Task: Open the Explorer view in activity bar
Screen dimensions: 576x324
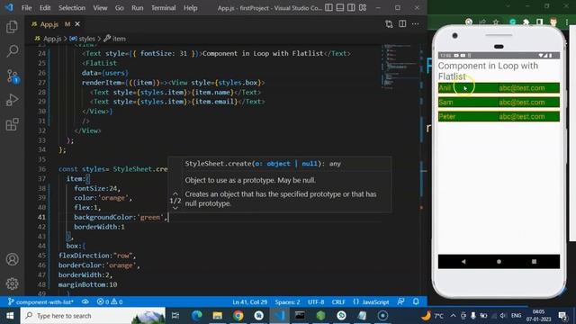Action: pos(12,27)
